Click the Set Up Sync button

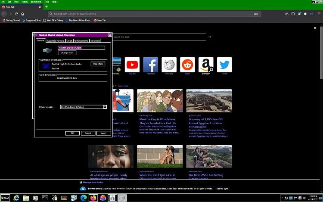[222, 189]
